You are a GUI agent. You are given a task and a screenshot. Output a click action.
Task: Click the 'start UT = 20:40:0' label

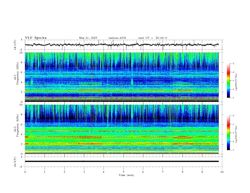(x=152, y=38)
